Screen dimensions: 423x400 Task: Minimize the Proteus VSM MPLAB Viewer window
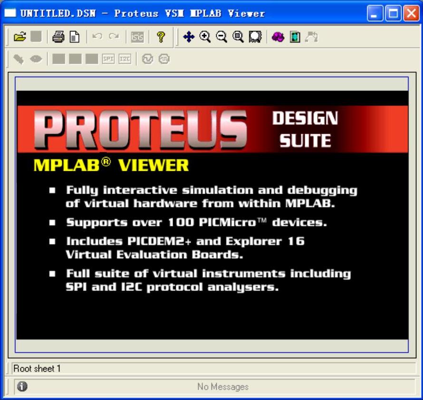click(x=375, y=13)
